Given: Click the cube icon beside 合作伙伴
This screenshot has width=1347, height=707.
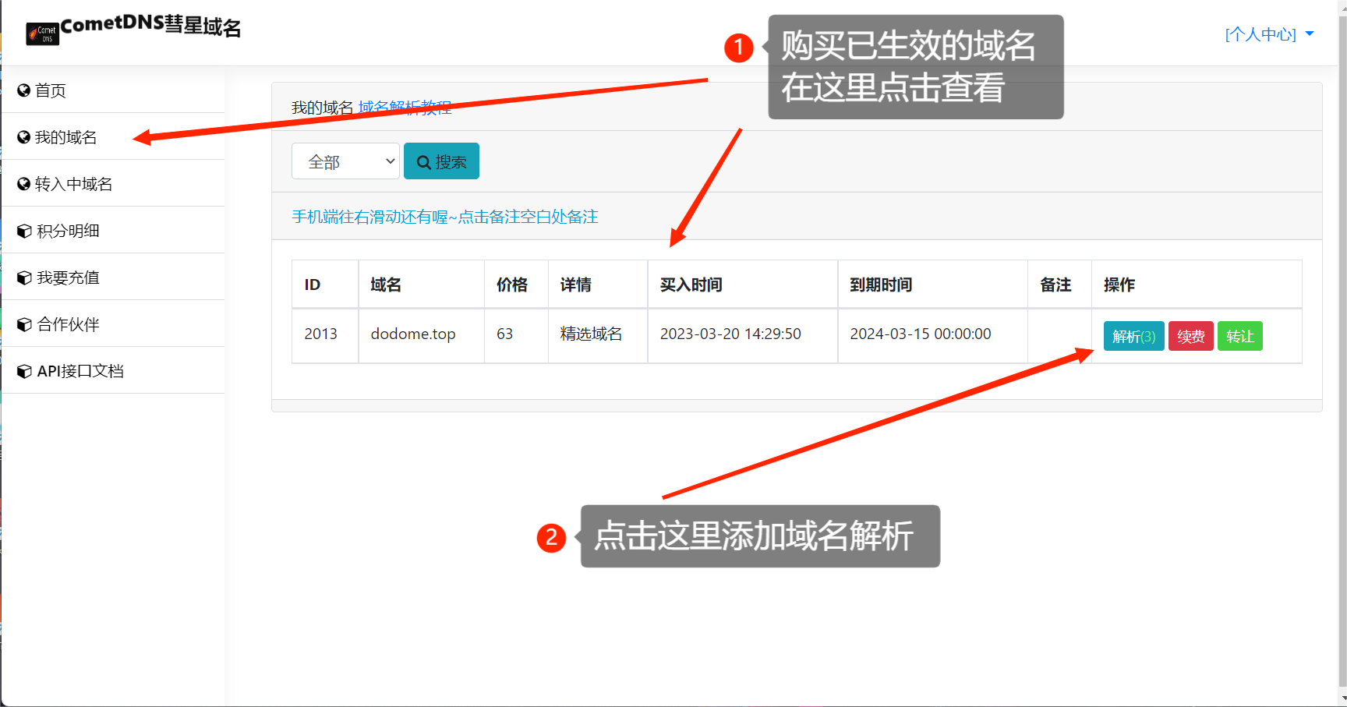Looking at the screenshot, I should (24, 324).
